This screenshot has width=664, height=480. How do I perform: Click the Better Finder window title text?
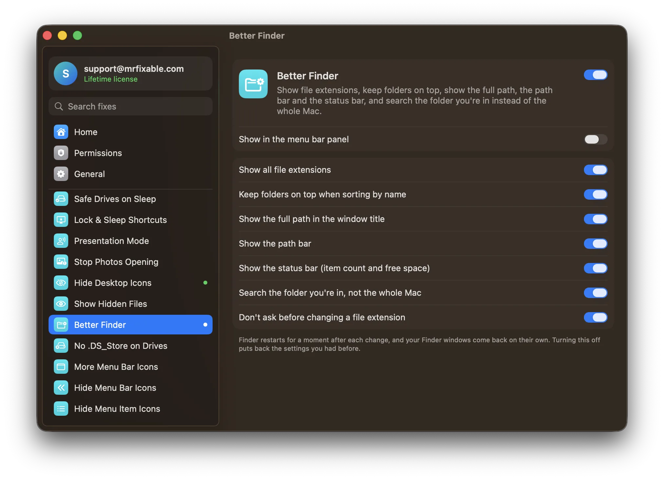(x=257, y=35)
